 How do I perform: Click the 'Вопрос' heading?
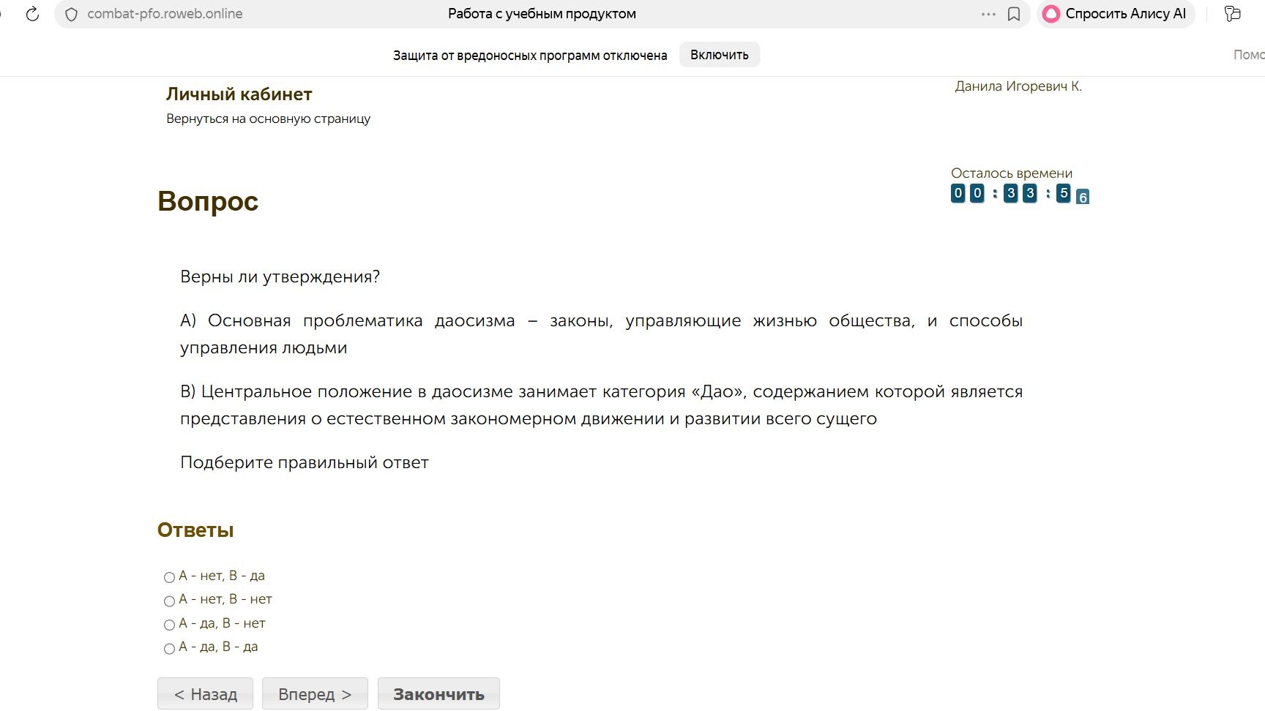(208, 201)
